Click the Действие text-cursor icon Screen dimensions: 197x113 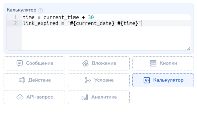(x=22, y=80)
